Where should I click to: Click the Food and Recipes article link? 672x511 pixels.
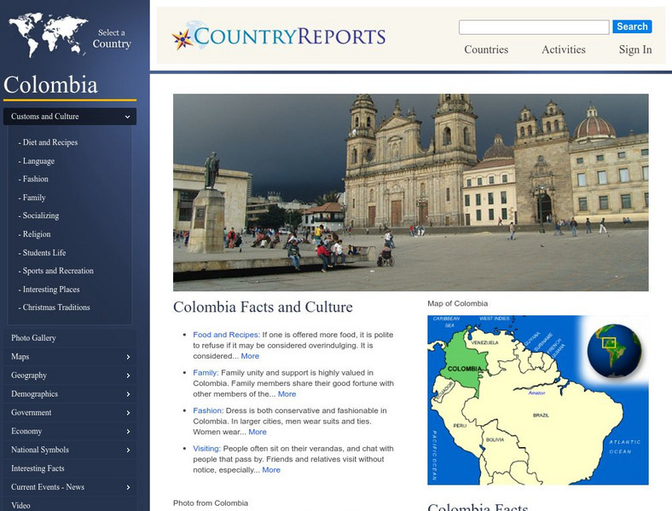pyautogui.click(x=225, y=335)
